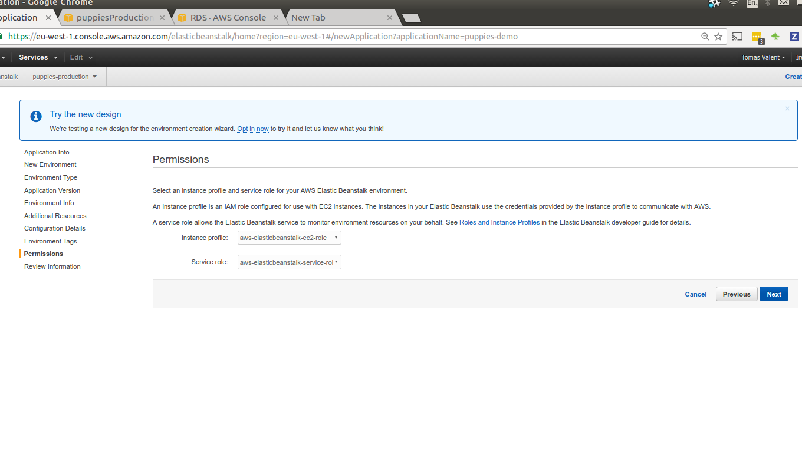Screen dimensions: 802x451
Task: Go to the Configuration Details step
Action: pyautogui.click(x=55, y=228)
